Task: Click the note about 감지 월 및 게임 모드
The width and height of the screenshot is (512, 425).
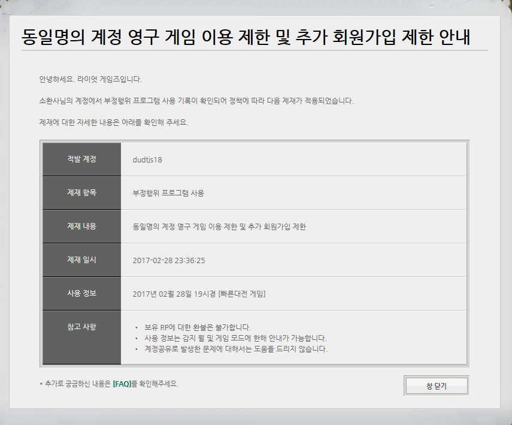Action: pyautogui.click(x=235, y=338)
